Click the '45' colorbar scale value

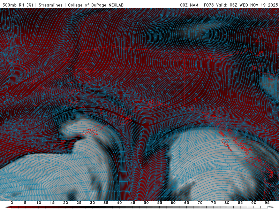point(133,203)
